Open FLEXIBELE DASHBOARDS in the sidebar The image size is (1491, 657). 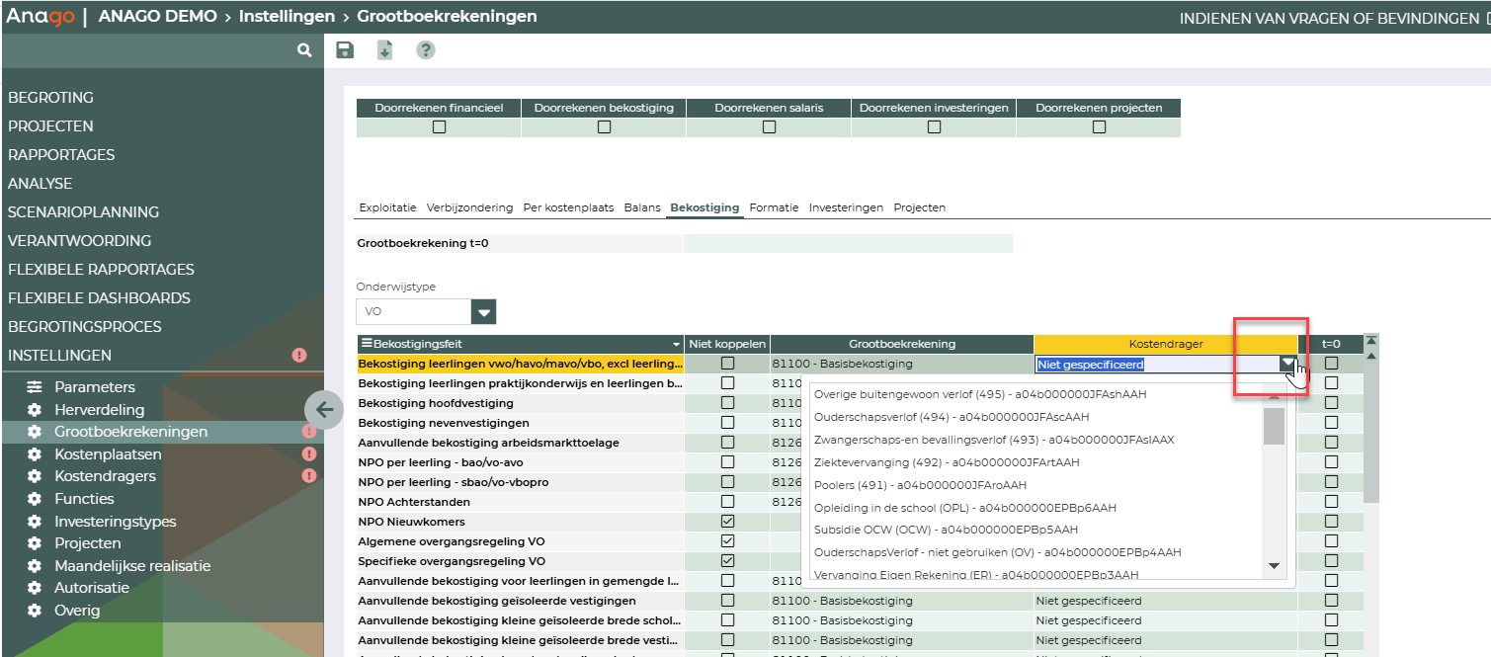coord(99,298)
